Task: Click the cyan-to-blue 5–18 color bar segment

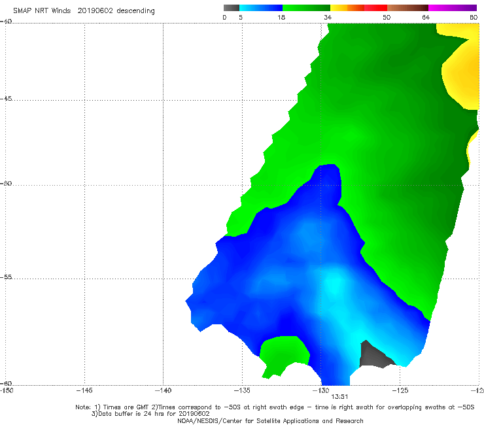Action: 261,8
